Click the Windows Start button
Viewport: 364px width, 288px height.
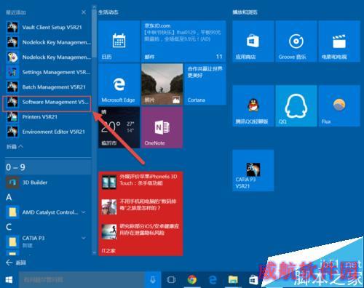9,280
